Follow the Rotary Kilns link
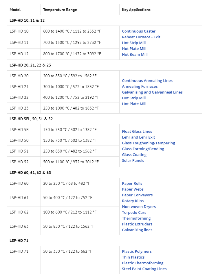 tap(133, 201)
